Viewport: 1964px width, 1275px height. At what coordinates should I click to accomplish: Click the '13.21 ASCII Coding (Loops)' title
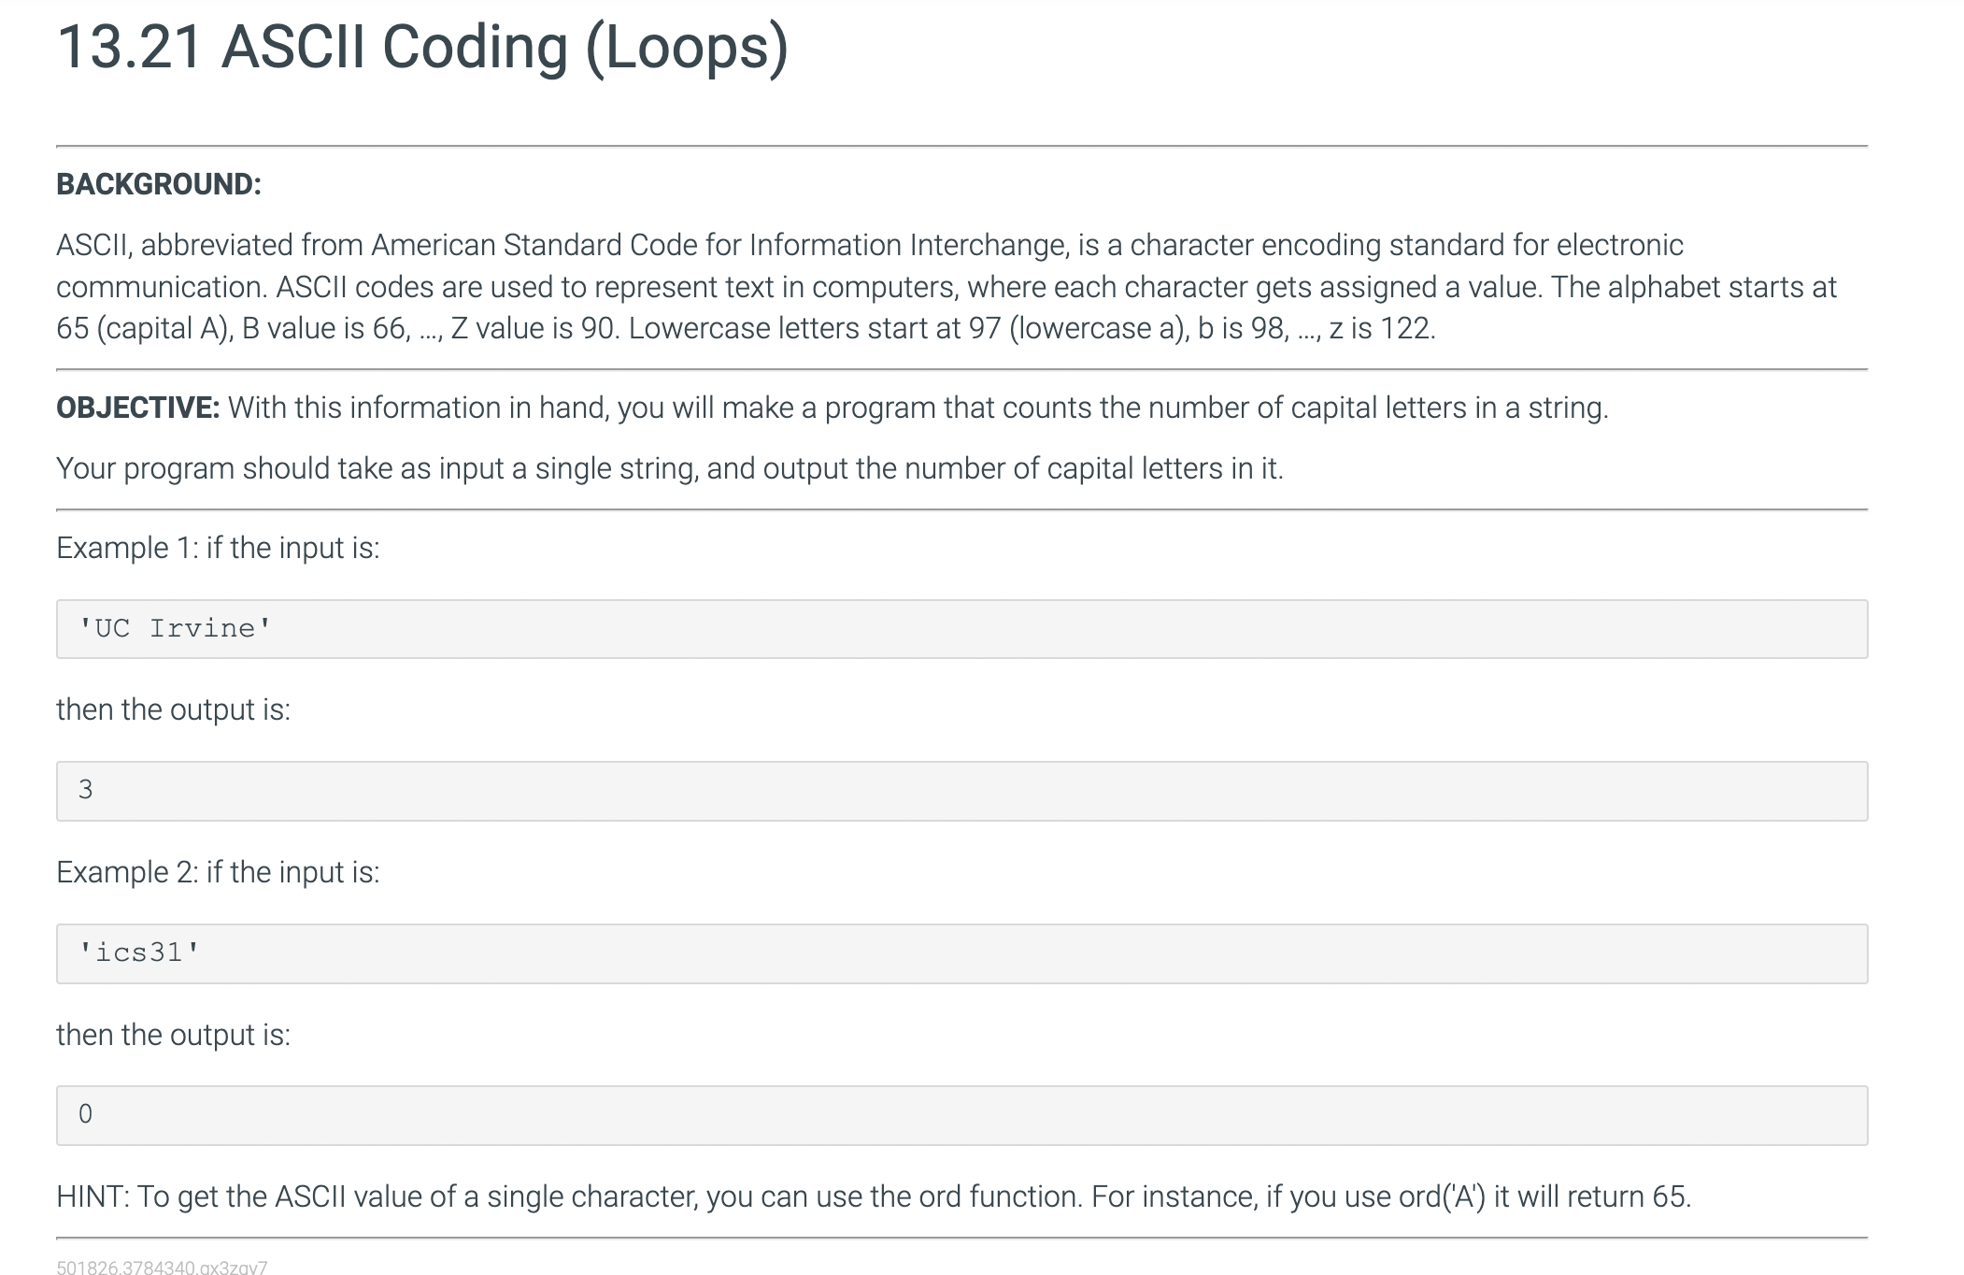pos(422,48)
